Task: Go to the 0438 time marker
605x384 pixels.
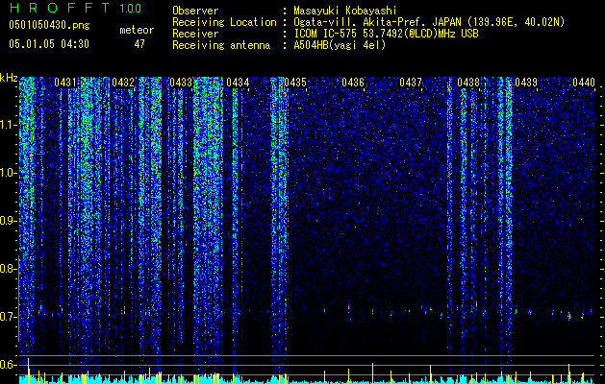Action: (x=468, y=83)
